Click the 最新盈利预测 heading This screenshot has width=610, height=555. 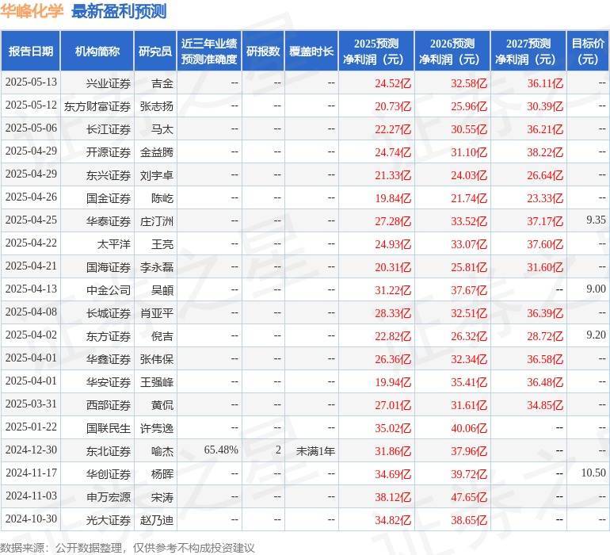point(119,11)
